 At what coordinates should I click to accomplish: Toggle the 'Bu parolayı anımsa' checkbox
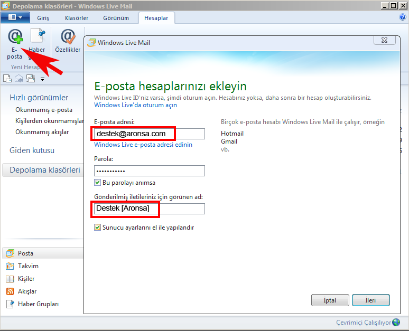[x=97, y=183]
